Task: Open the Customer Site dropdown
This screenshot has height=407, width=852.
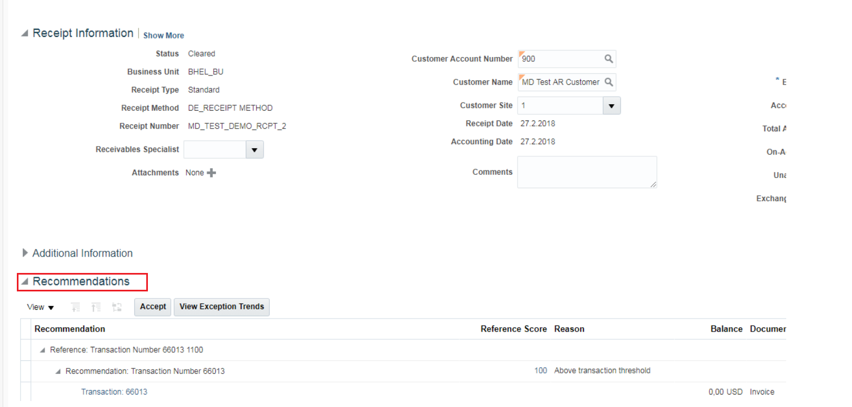Action: point(611,105)
